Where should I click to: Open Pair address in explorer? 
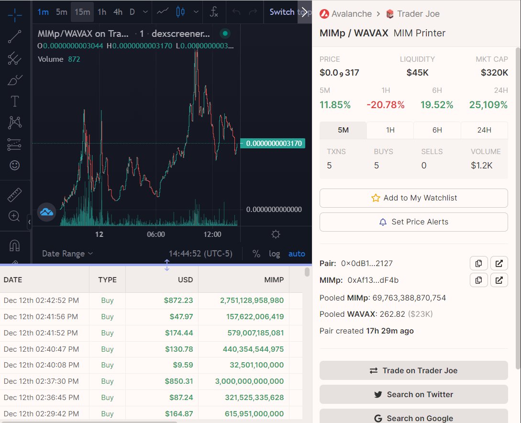coord(499,264)
